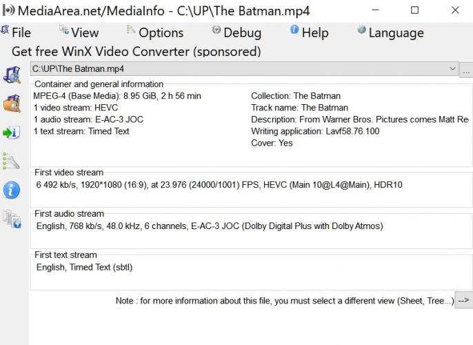Click the arrow button to switch view
This screenshot has height=345, width=473.
click(x=463, y=301)
